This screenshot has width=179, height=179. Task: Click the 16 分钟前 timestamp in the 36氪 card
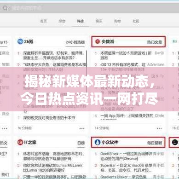click(24, 128)
